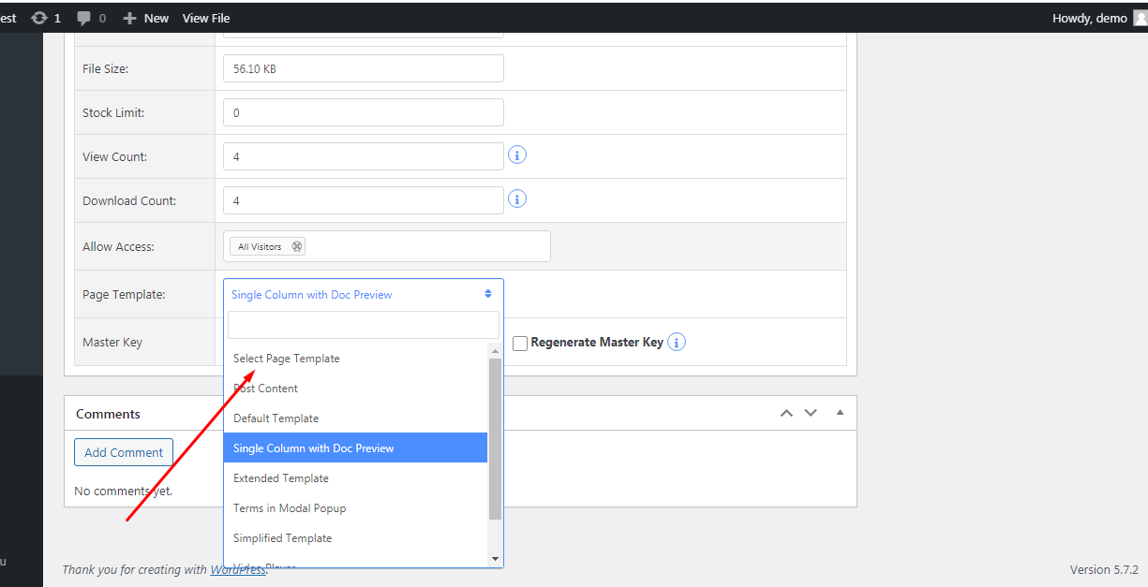Select Default Template option
1148x587 pixels.
point(355,418)
